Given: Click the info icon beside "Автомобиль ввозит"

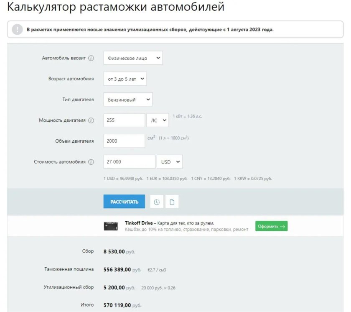Looking at the screenshot, I should (91, 58).
